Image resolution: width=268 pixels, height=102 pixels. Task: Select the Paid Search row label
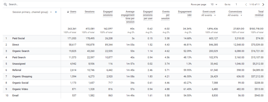tap(19, 57)
